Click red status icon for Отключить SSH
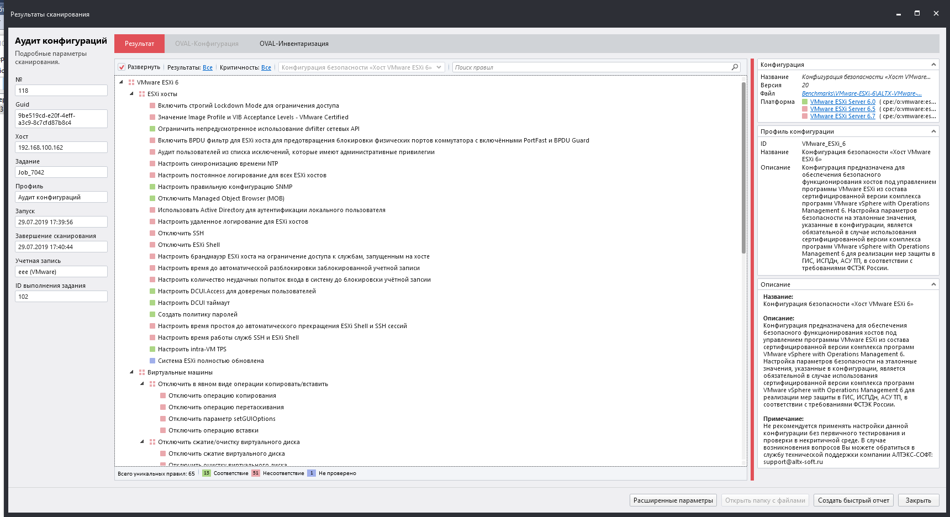 coord(152,233)
